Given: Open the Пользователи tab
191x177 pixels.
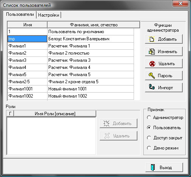Looking at the screenshot, I should (x=20, y=14).
